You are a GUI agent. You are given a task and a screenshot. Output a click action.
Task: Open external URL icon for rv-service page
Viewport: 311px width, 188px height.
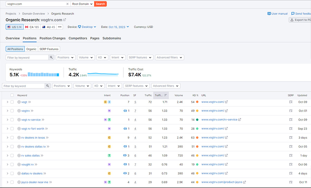(239, 120)
